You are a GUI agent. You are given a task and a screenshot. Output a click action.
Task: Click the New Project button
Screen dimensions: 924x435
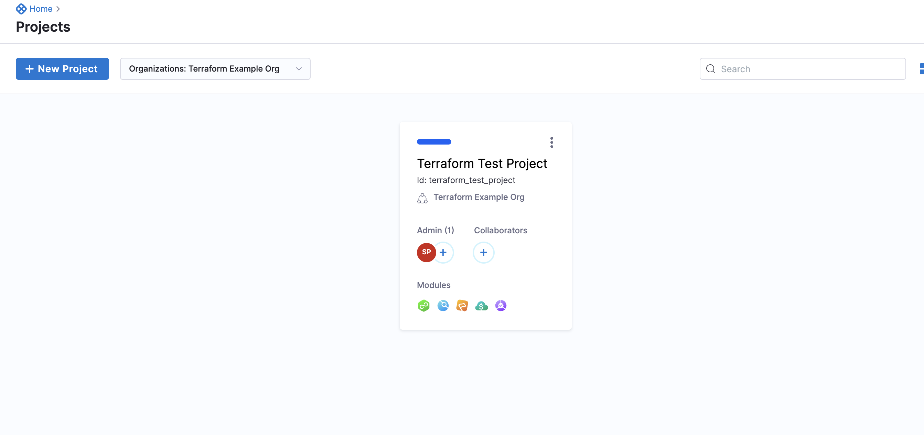62,69
